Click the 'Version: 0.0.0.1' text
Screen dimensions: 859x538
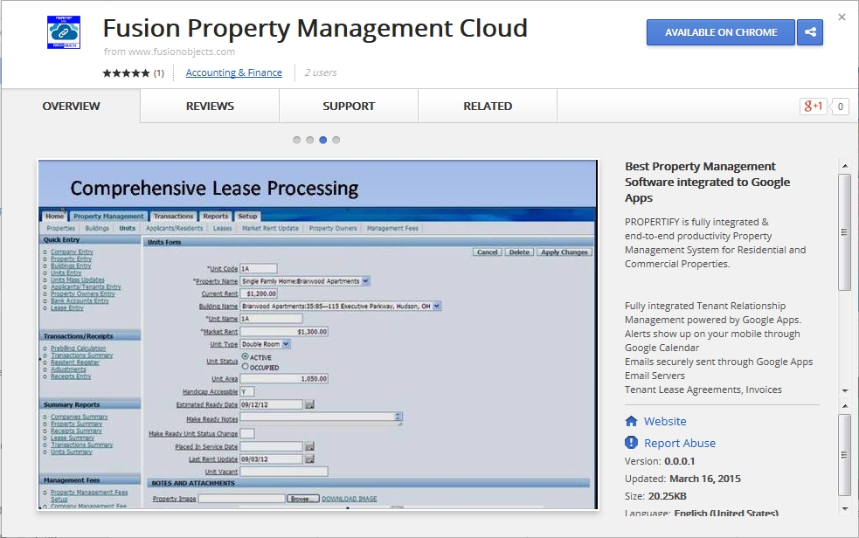pos(660,461)
